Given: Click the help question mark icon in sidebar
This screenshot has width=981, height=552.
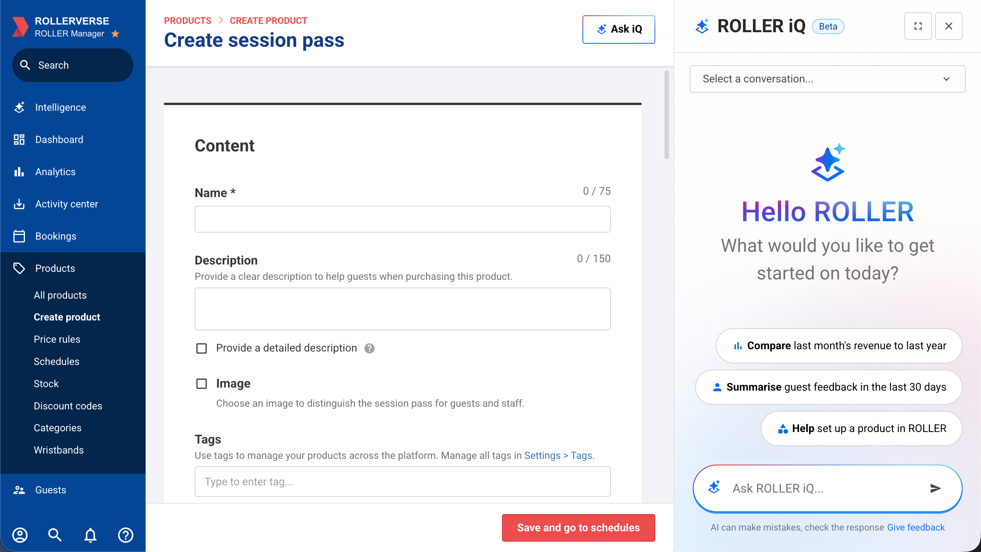Looking at the screenshot, I should click(x=126, y=535).
